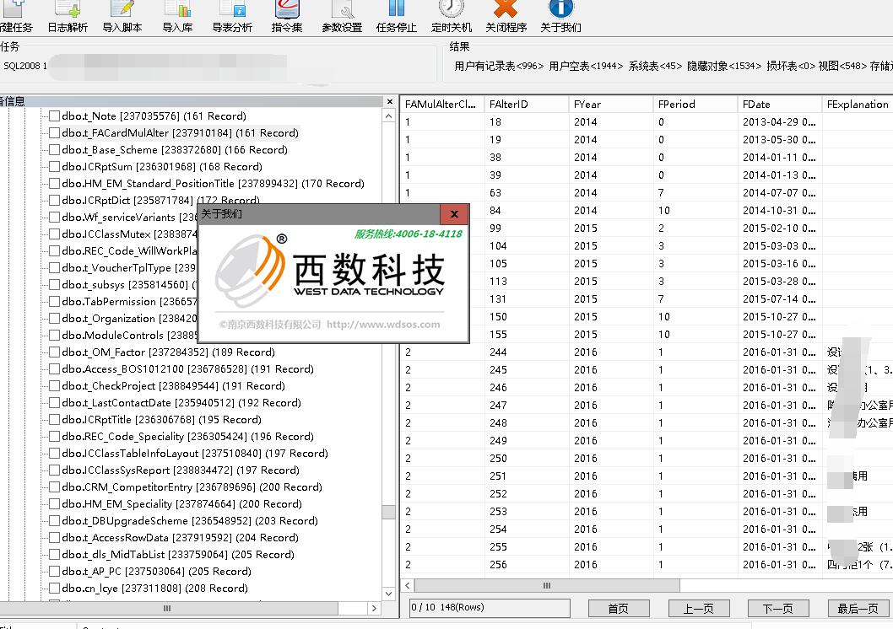Click the 下一页 next page button
This screenshot has width=893, height=629.
click(x=778, y=609)
